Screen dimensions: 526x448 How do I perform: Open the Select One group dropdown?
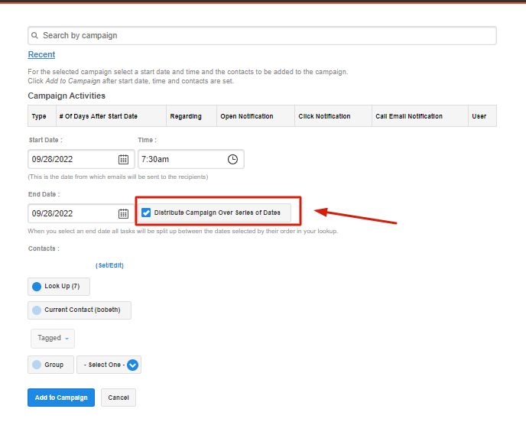coord(109,365)
